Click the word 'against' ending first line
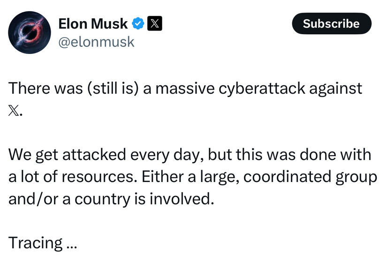Image resolution: width=387 pixels, height=273 pixels. click(x=336, y=89)
